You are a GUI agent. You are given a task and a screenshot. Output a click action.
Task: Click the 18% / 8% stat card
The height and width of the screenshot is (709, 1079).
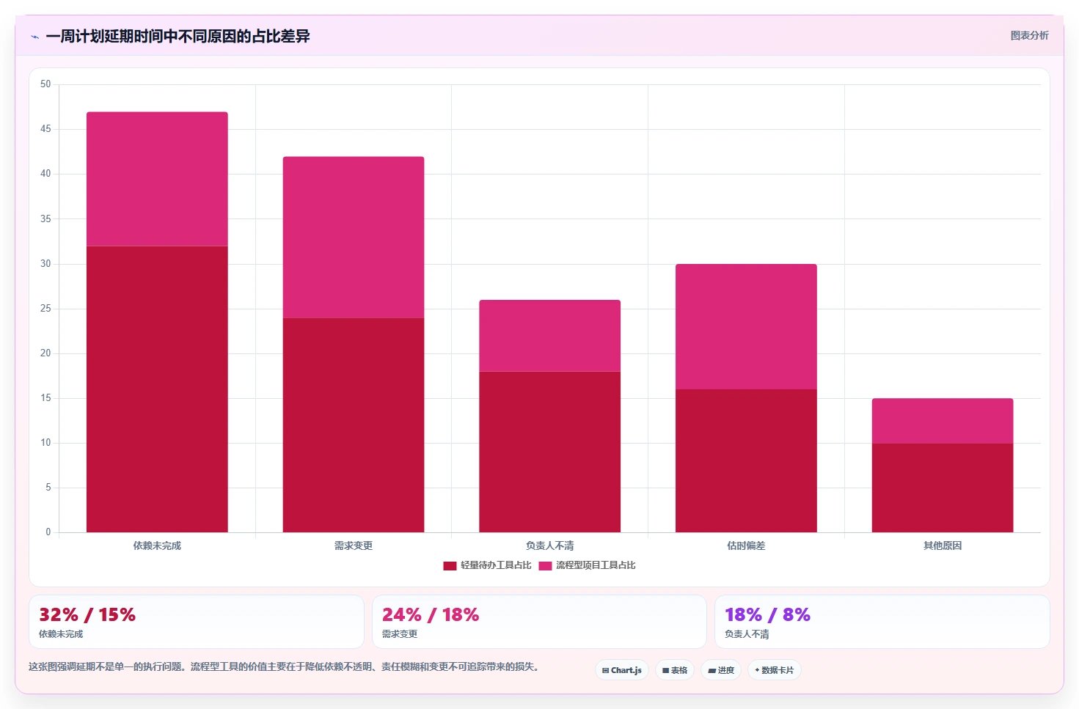[x=882, y=622]
